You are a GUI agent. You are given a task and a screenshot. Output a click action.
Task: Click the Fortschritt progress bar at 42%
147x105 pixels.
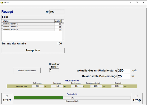72,98
